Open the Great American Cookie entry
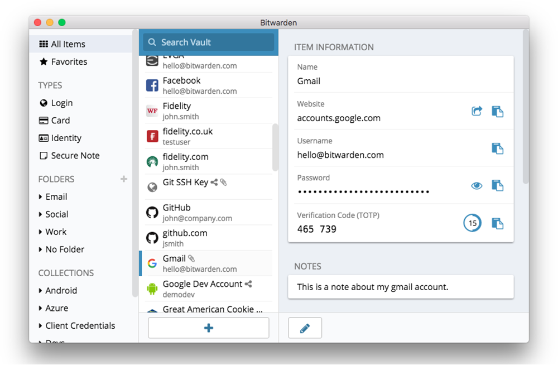The image size is (558, 365). (209, 308)
